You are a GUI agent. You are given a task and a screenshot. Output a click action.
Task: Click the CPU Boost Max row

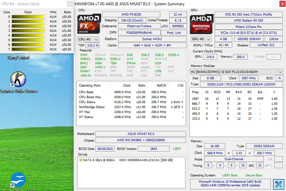[x=131, y=97]
